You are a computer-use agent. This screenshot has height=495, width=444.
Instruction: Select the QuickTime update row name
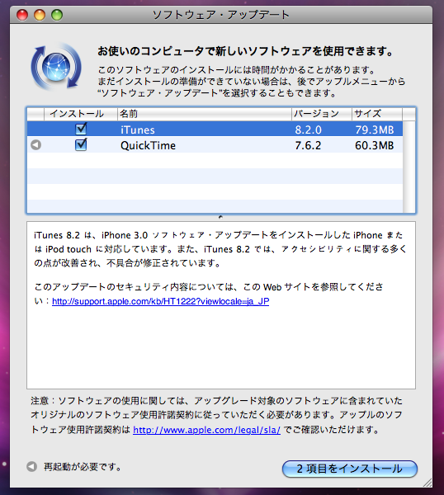click(x=148, y=145)
